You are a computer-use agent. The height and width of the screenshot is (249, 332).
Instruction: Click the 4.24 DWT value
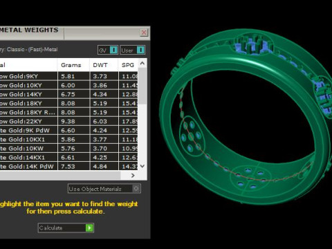[100, 131]
